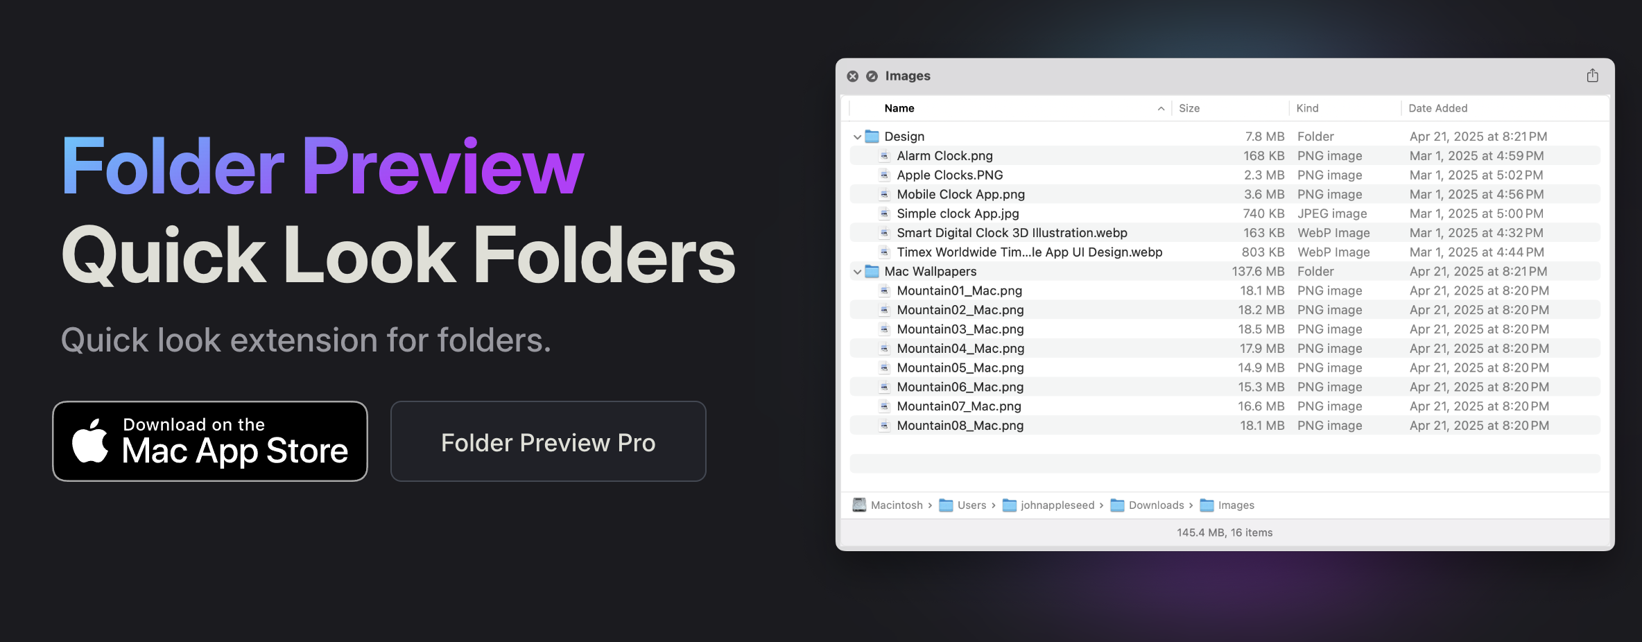Click the JPEG image kind cell
Viewport: 1642px width, 642px height.
(1332, 214)
